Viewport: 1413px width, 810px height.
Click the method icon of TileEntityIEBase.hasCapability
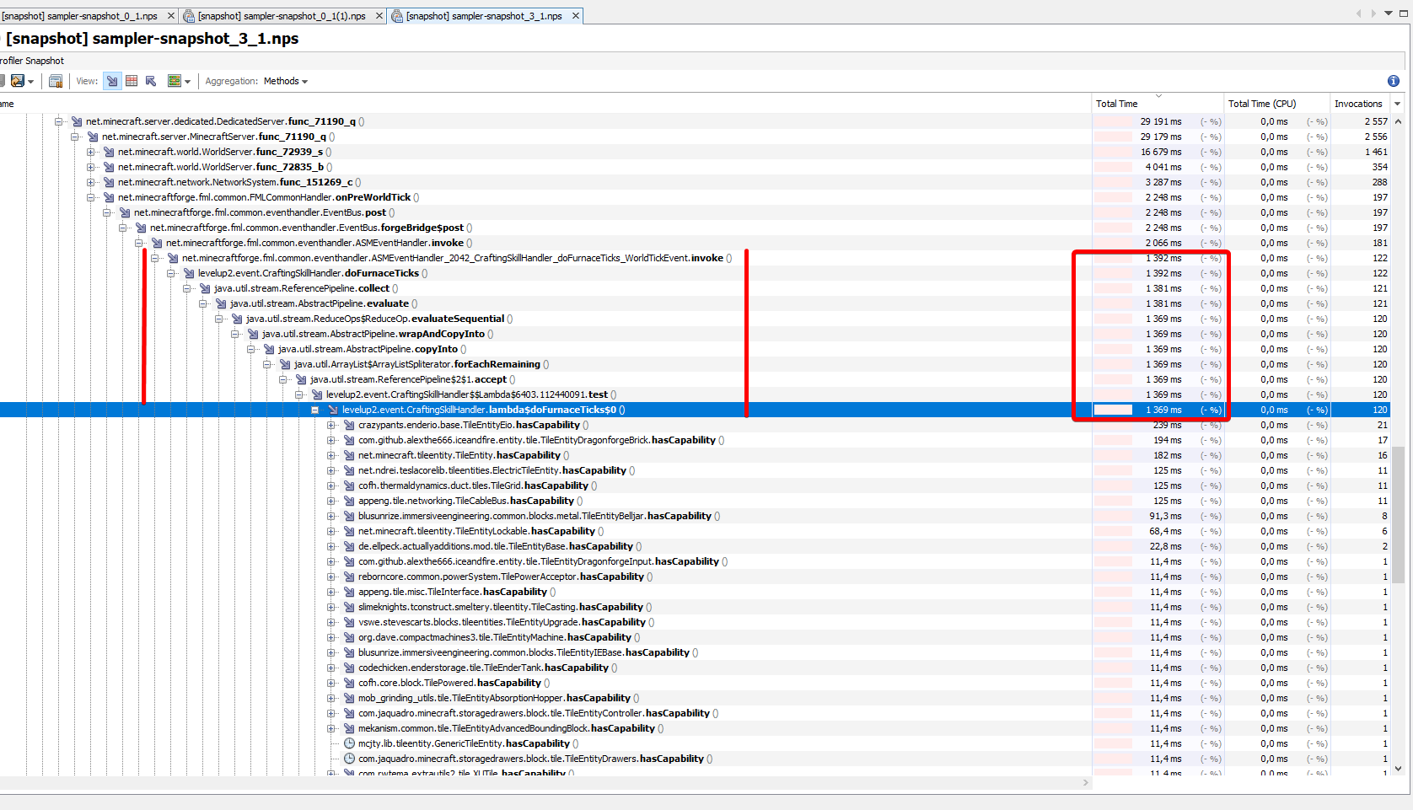pos(349,652)
